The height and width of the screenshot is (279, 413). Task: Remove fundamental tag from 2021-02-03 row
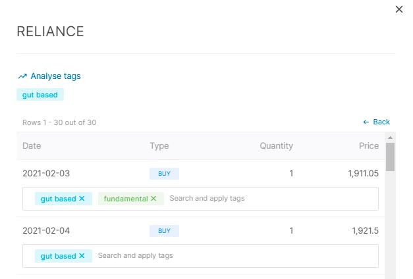153,199
